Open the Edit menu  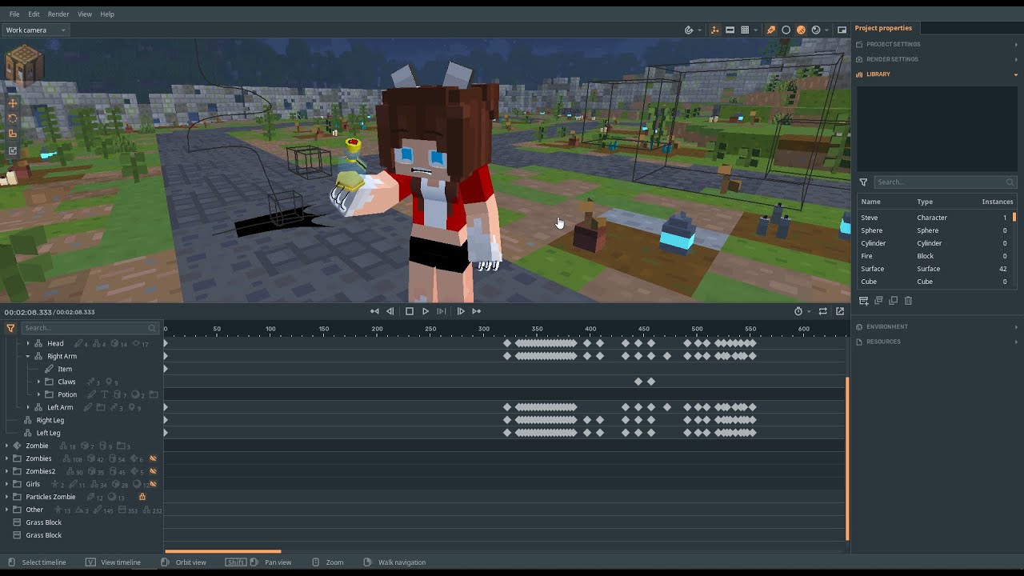[x=34, y=14]
